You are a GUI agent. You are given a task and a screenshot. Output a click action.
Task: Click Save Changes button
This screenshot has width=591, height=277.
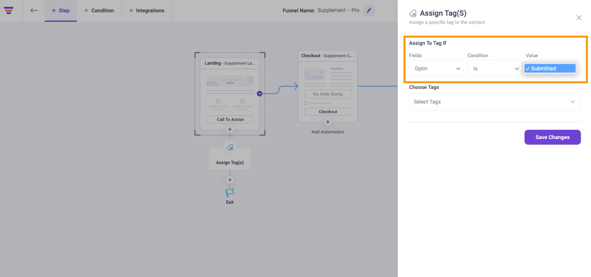click(x=552, y=137)
